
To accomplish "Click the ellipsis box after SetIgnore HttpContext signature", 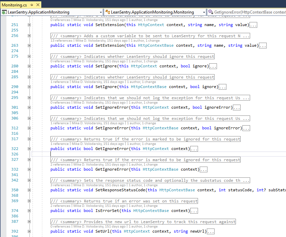I will tap(213, 66).
